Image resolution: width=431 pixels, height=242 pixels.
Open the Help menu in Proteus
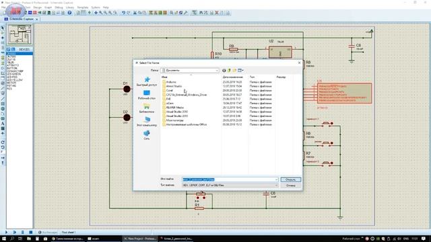point(106,7)
